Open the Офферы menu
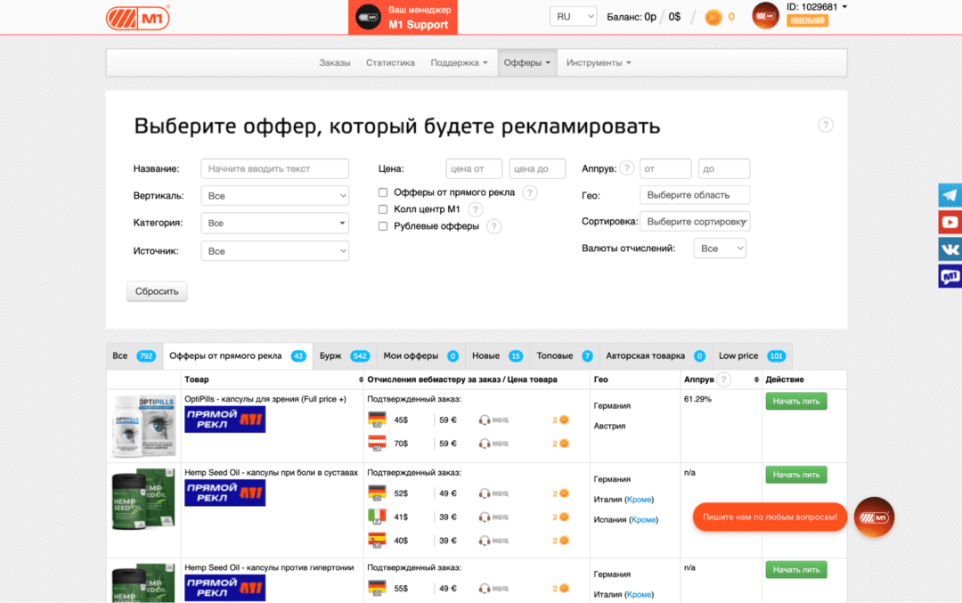This screenshot has height=603, width=962. [x=527, y=62]
